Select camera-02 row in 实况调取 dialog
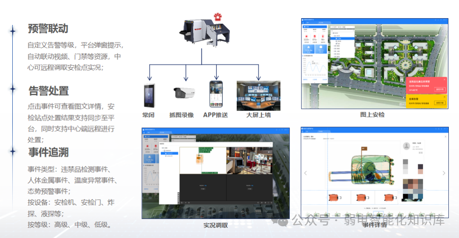This screenshot has height=238, width=459. tap(170, 156)
